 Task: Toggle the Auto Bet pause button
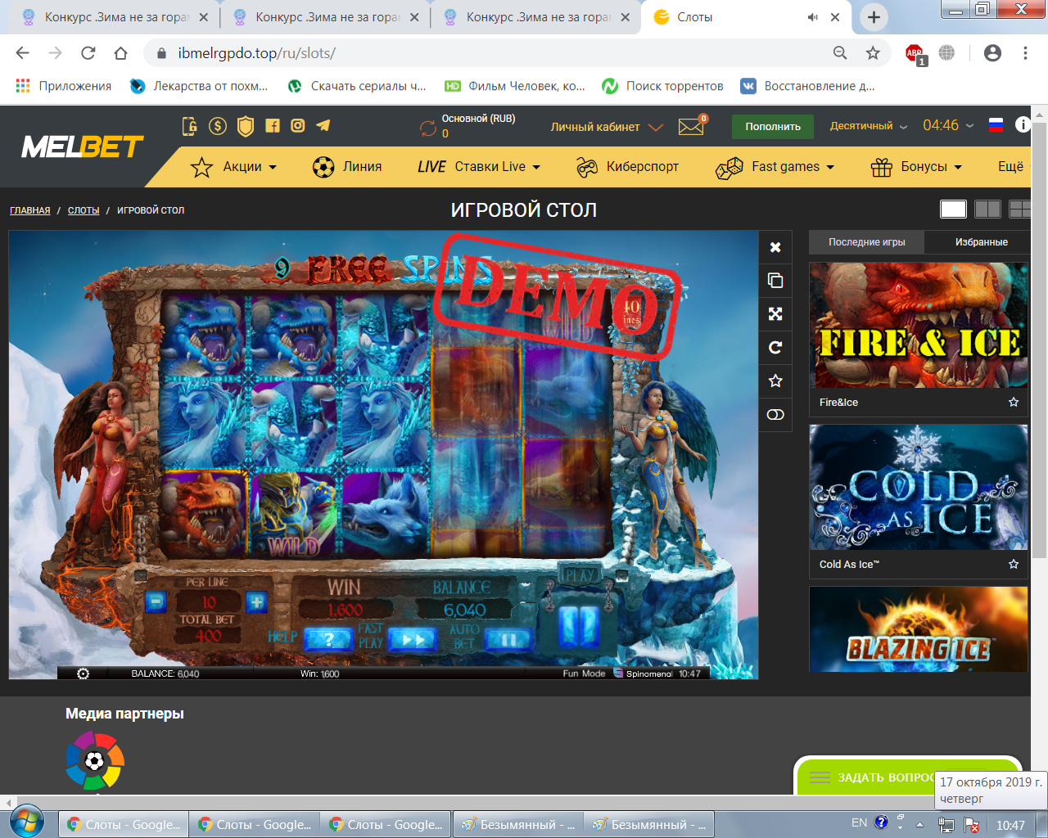(x=508, y=639)
